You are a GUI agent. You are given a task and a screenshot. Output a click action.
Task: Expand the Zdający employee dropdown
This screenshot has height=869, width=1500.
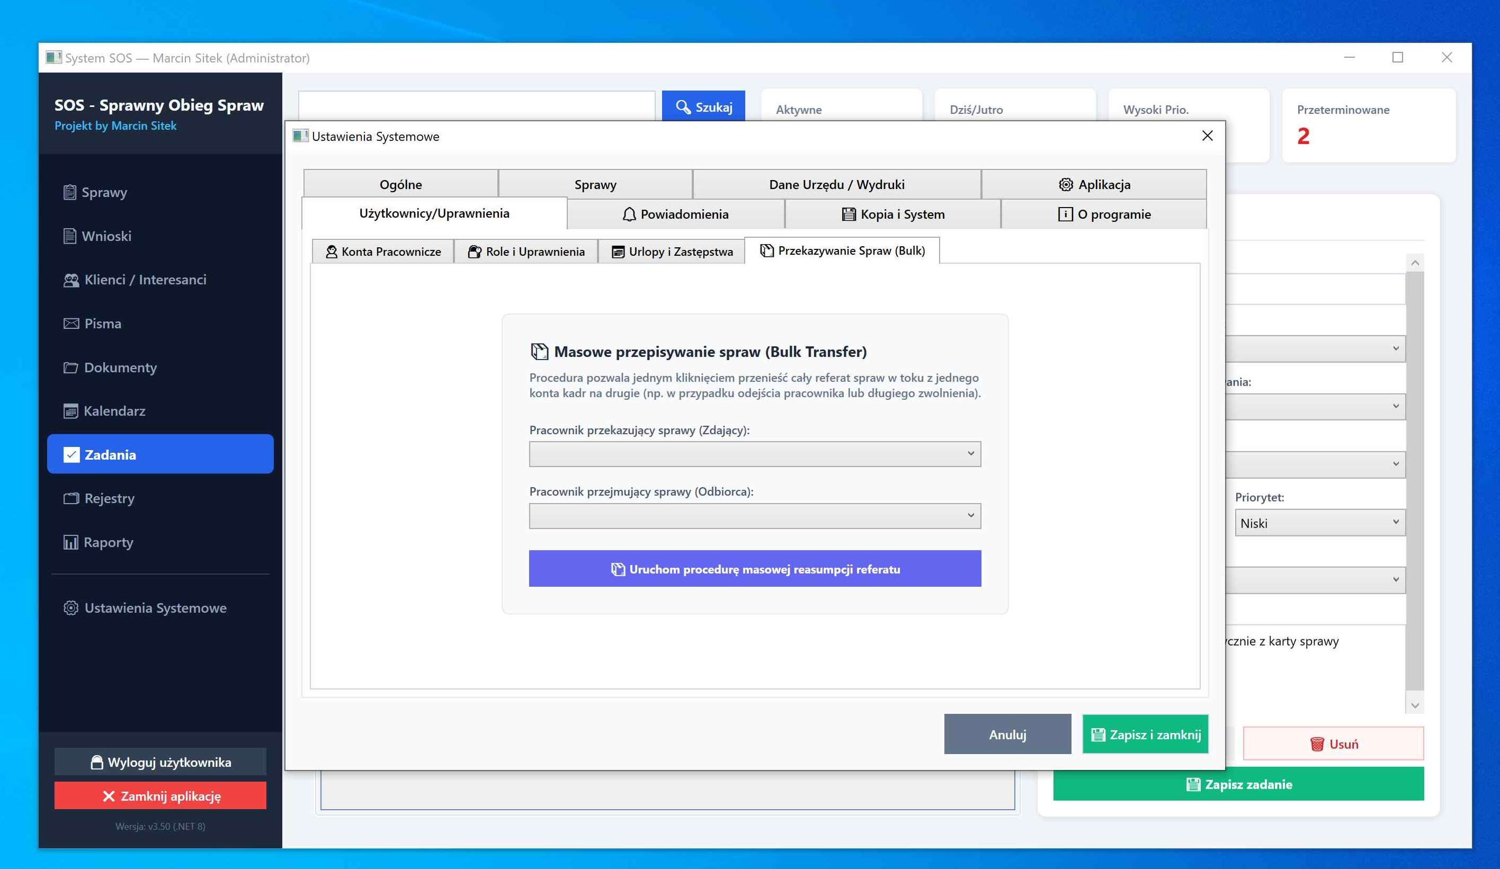755,453
